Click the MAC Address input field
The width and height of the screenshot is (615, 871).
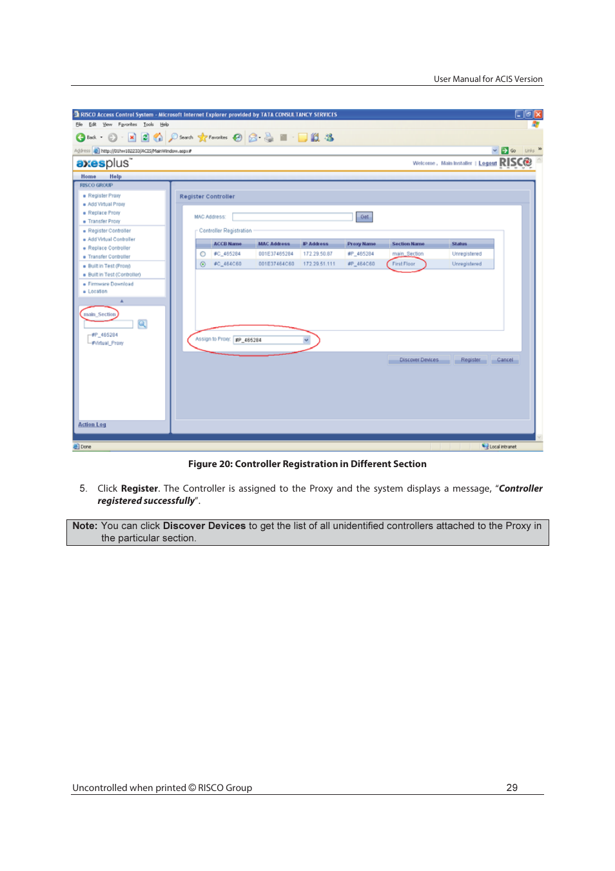tap(293, 217)
